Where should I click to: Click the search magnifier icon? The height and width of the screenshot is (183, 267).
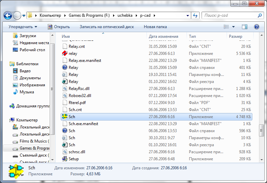click(260, 15)
